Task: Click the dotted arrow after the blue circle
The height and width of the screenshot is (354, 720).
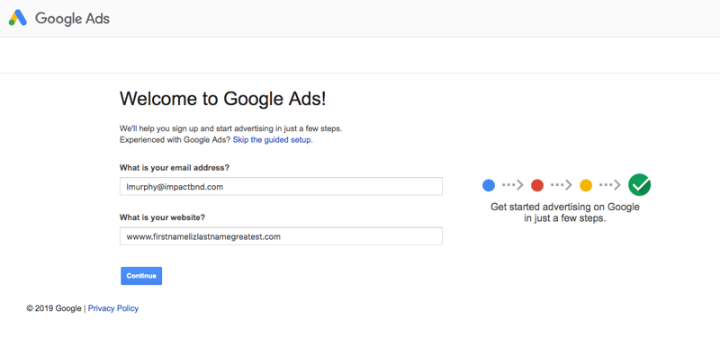Action: pyautogui.click(x=513, y=185)
